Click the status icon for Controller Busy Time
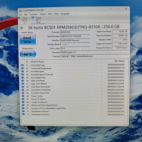Viewport: 142px width, 142px height. point(23,93)
